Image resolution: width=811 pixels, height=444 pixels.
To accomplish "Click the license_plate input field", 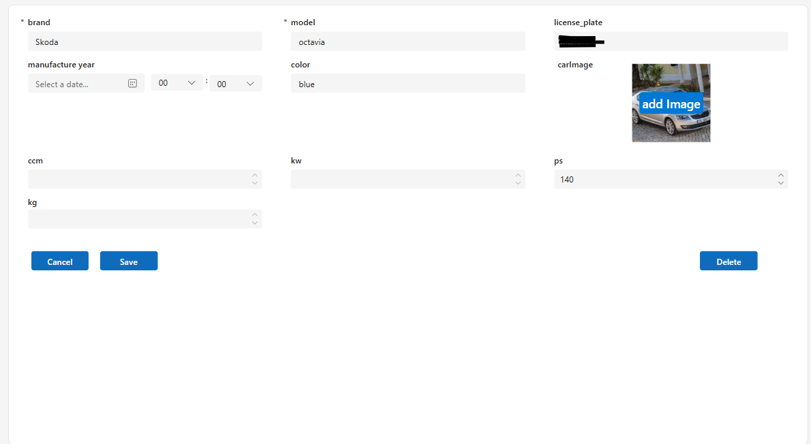I will [671, 42].
